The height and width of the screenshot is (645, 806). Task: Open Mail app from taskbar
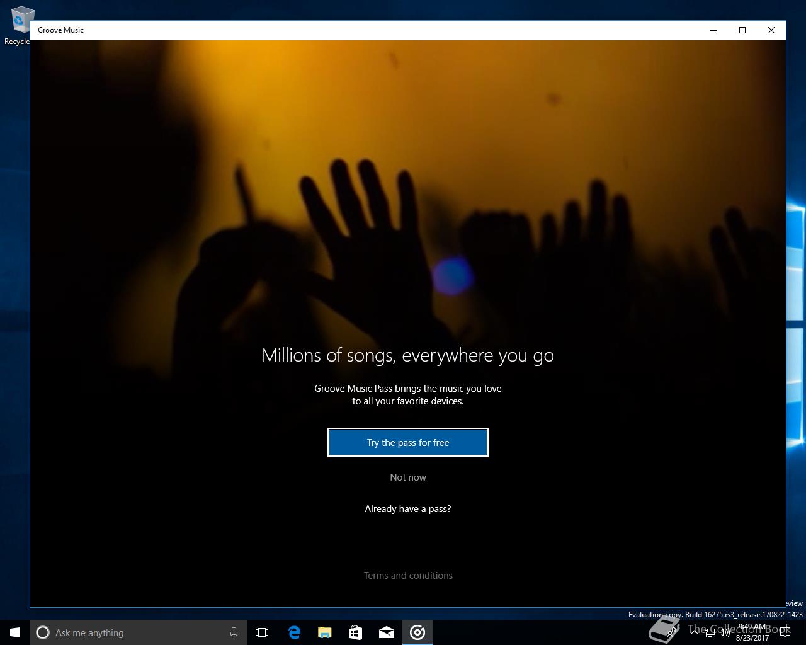pos(387,632)
